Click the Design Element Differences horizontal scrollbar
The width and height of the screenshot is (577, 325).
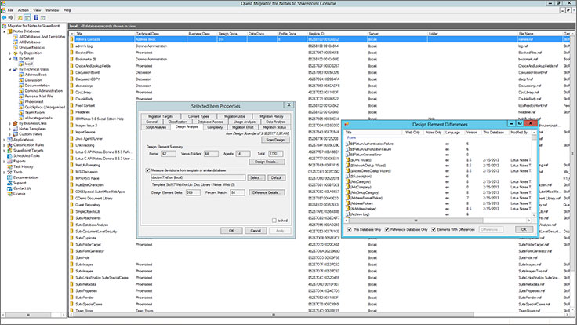point(438,221)
